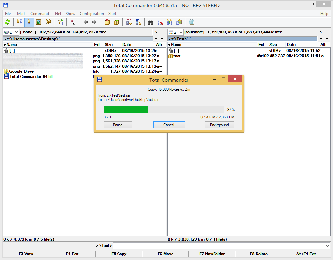Click F3 View button
The image size is (333, 260).
26,254
